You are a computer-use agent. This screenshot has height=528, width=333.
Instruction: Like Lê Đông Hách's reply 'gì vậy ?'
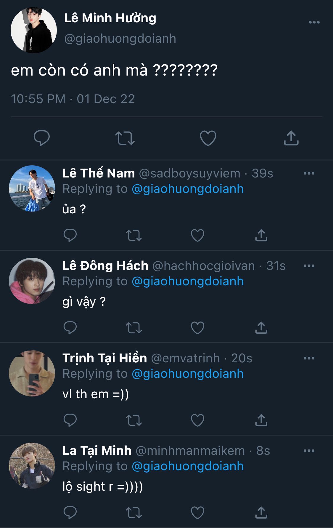click(x=197, y=328)
